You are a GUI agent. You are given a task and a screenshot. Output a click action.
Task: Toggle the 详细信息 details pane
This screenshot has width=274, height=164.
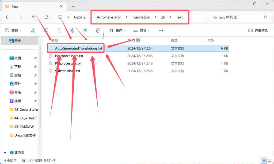(258, 30)
